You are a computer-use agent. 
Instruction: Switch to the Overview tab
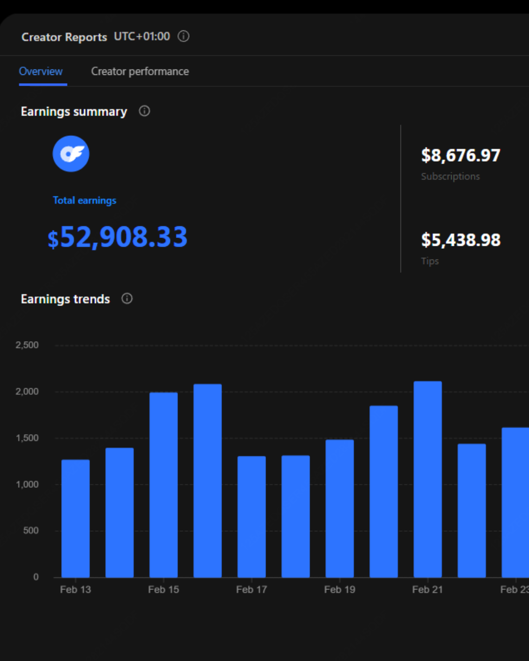point(41,71)
